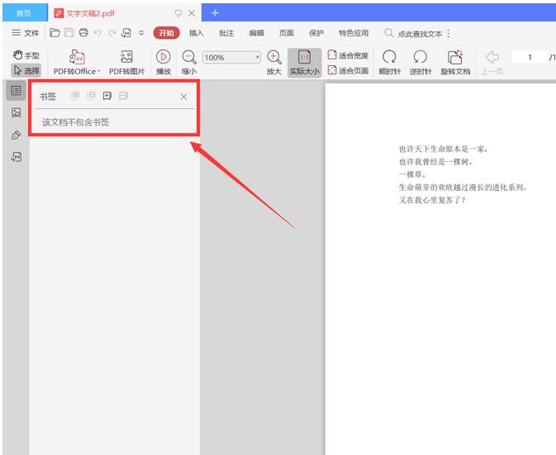This screenshot has width=556, height=455.
Task: Open the pen annotation sidebar icon
Action: [x=16, y=135]
